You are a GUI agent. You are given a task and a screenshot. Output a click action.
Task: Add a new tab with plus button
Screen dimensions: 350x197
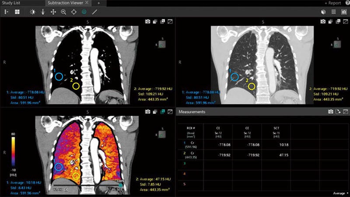(99, 3)
